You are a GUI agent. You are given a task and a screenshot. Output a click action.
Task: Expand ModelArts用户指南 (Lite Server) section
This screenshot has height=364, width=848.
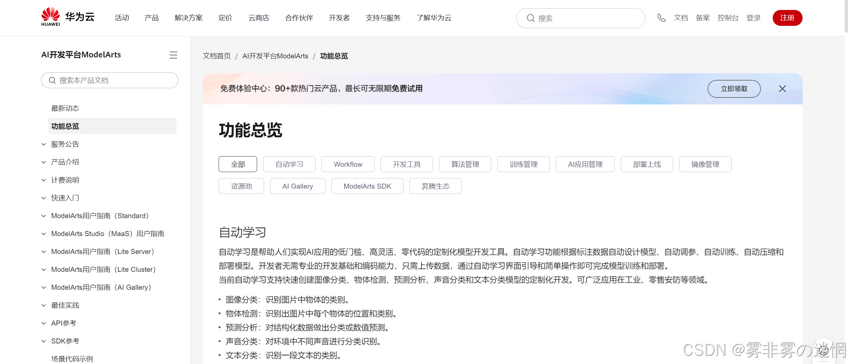(43, 252)
